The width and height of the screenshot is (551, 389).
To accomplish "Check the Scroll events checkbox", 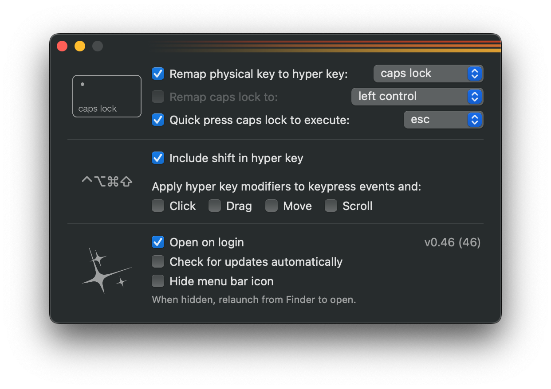I will coord(331,206).
